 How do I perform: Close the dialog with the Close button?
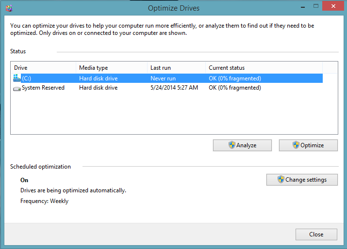(316, 234)
